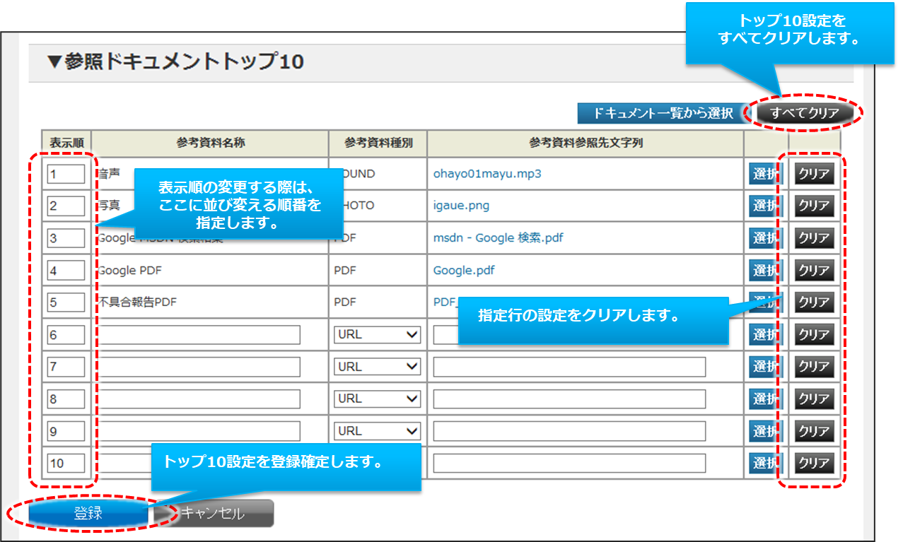Click the すべてクリア button
The width and height of the screenshot is (915, 542).
pyautogui.click(x=805, y=113)
